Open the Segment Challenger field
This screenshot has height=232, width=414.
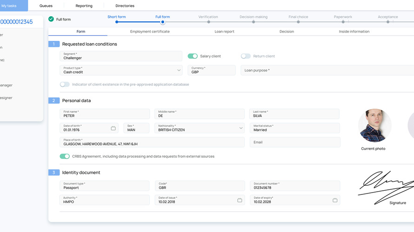click(121, 56)
